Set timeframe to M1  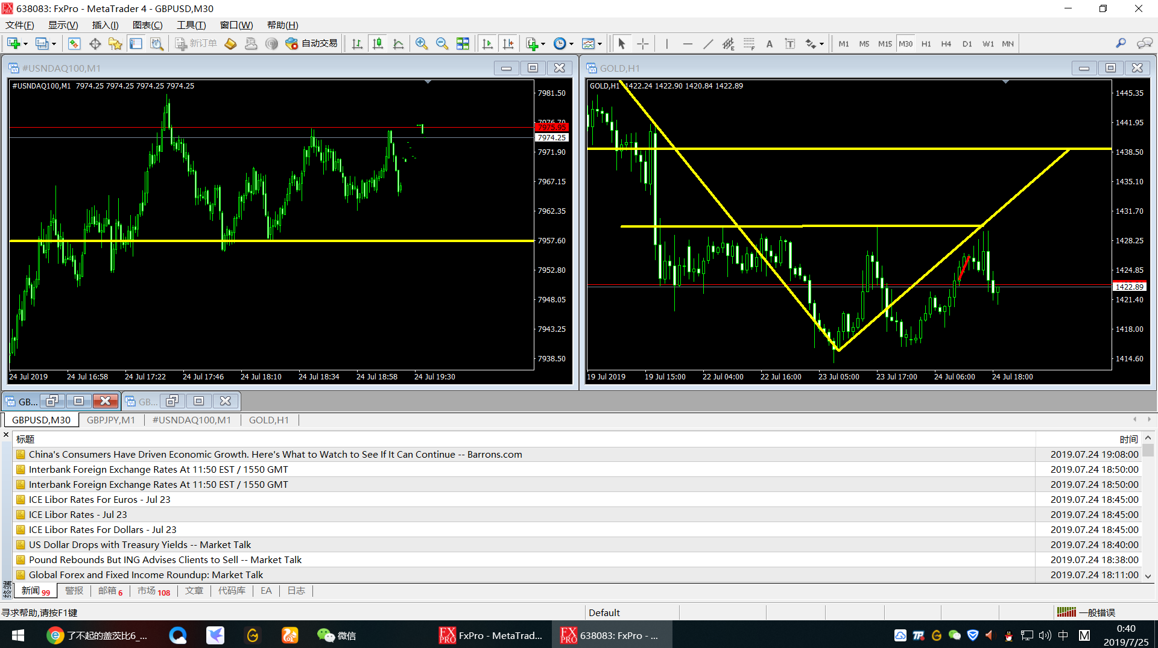pos(844,43)
